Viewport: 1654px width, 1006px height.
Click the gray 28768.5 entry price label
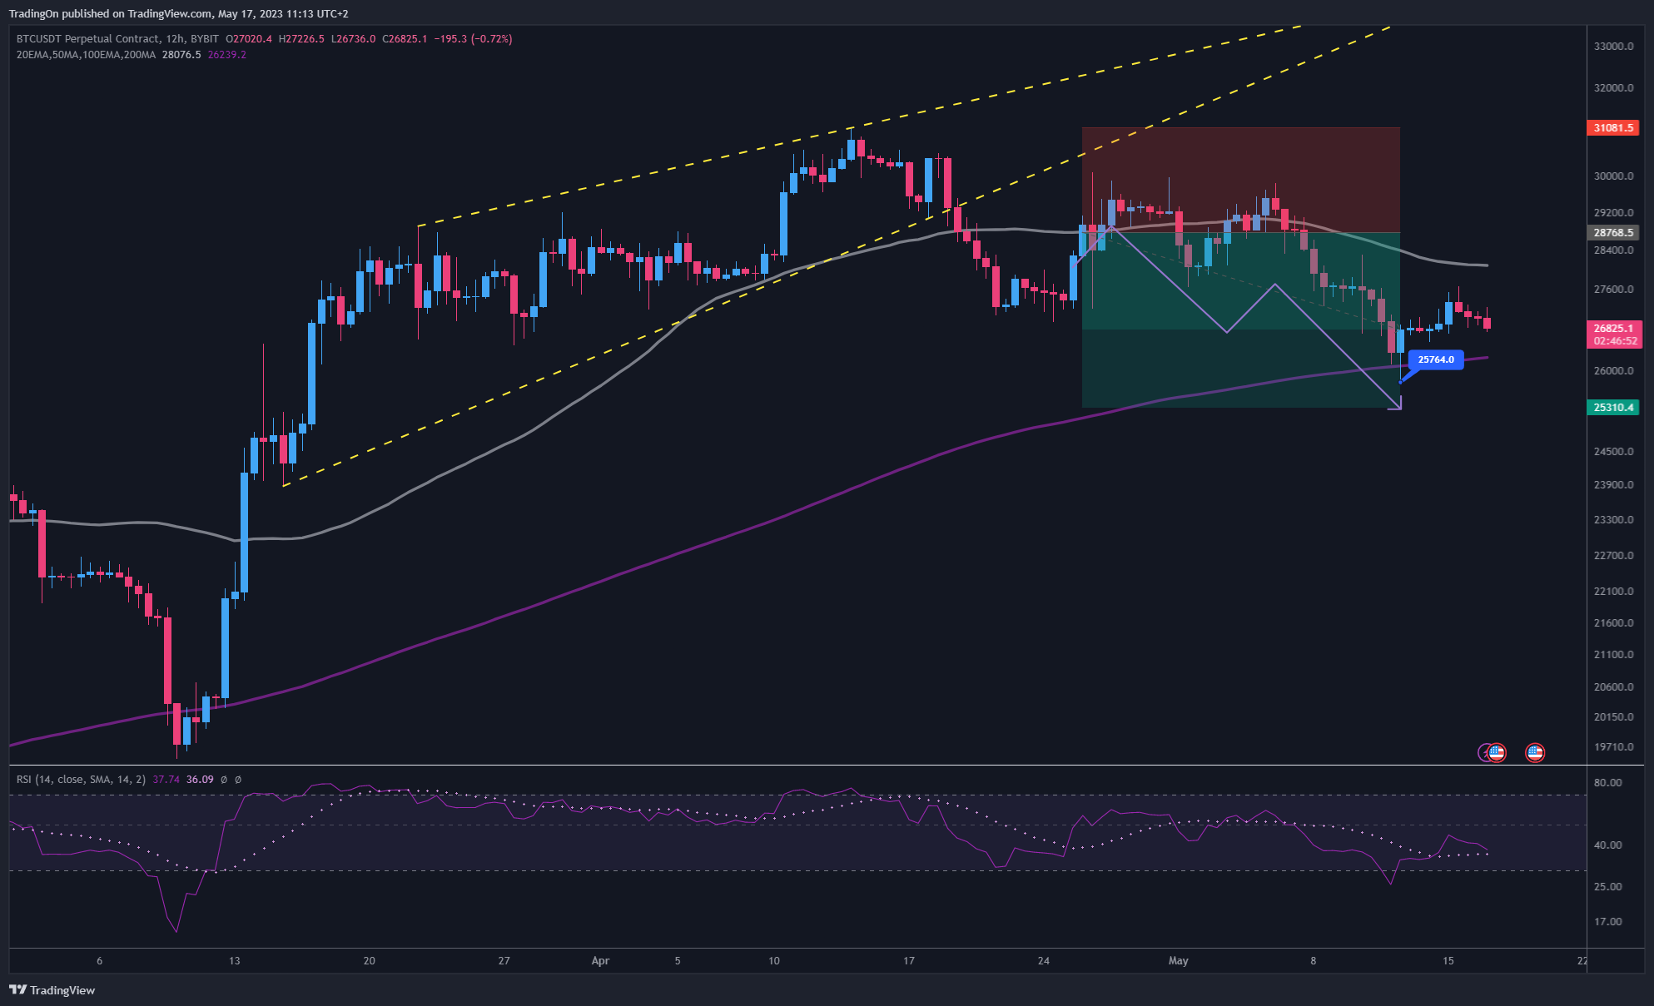coord(1614,233)
